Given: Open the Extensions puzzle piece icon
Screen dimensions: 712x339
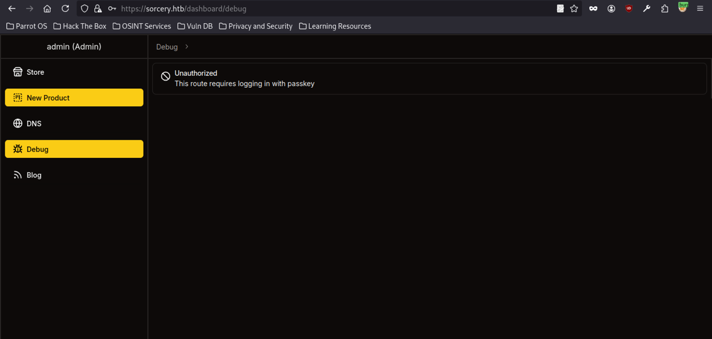Looking at the screenshot, I should click(665, 9).
